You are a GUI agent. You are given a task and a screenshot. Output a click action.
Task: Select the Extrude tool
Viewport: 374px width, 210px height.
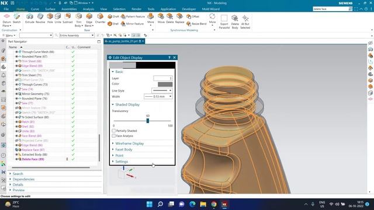(x=30, y=19)
